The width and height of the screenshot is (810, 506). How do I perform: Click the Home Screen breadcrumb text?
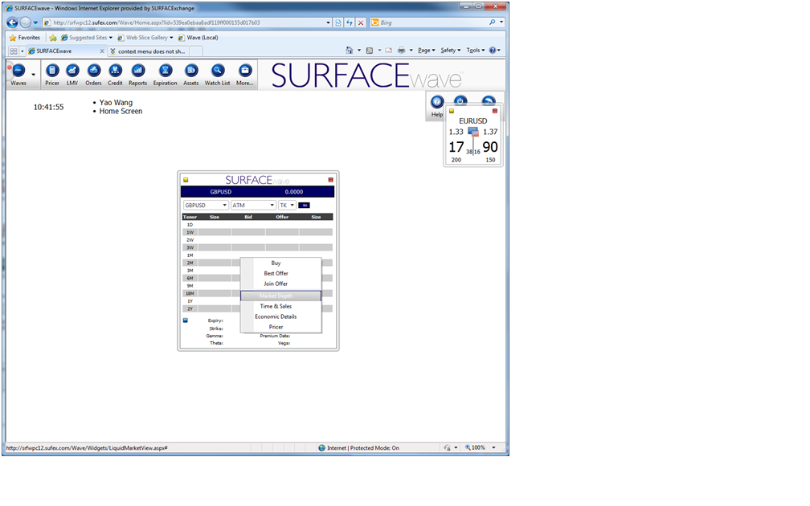pos(121,112)
